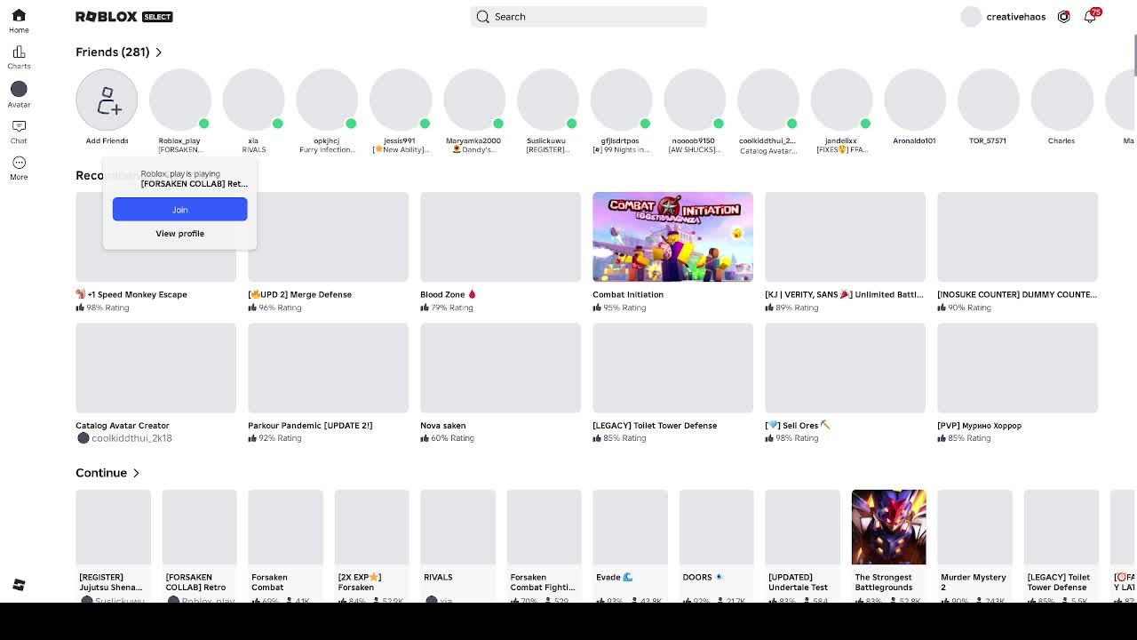Open Chat in the left sidebar
Screen dimensions: 1137x640
tap(19, 132)
